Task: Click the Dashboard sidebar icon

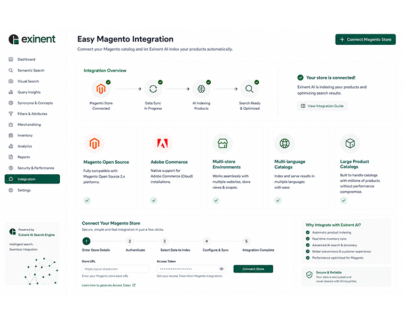Action: coord(11,59)
